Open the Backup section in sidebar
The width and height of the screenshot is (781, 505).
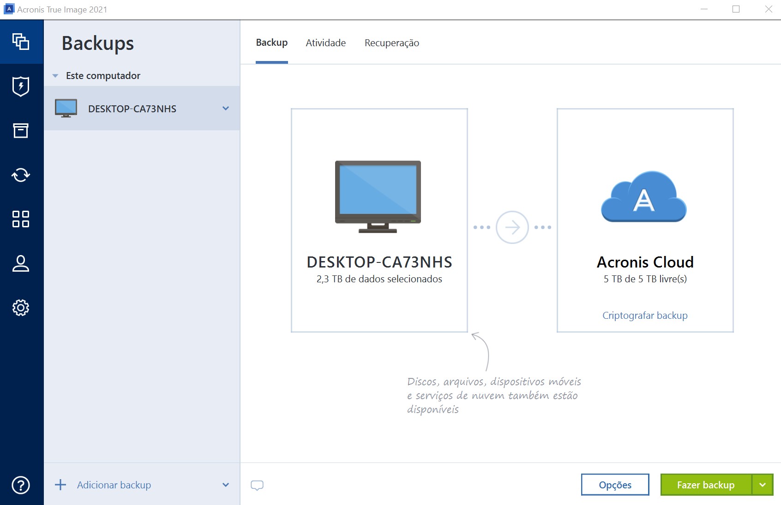[x=21, y=42]
